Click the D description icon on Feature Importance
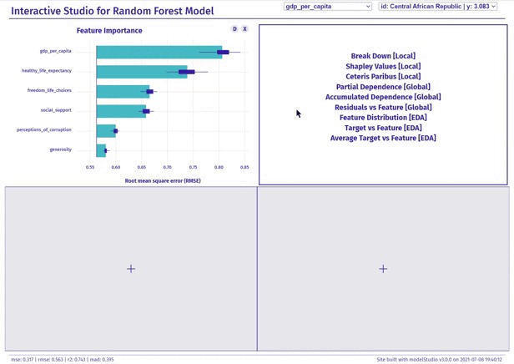 tap(234, 29)
